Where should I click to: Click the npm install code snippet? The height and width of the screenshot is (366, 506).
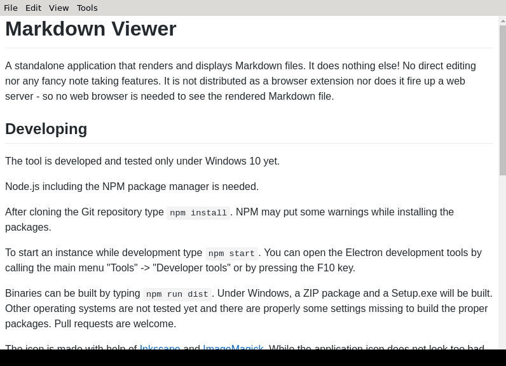198,213
